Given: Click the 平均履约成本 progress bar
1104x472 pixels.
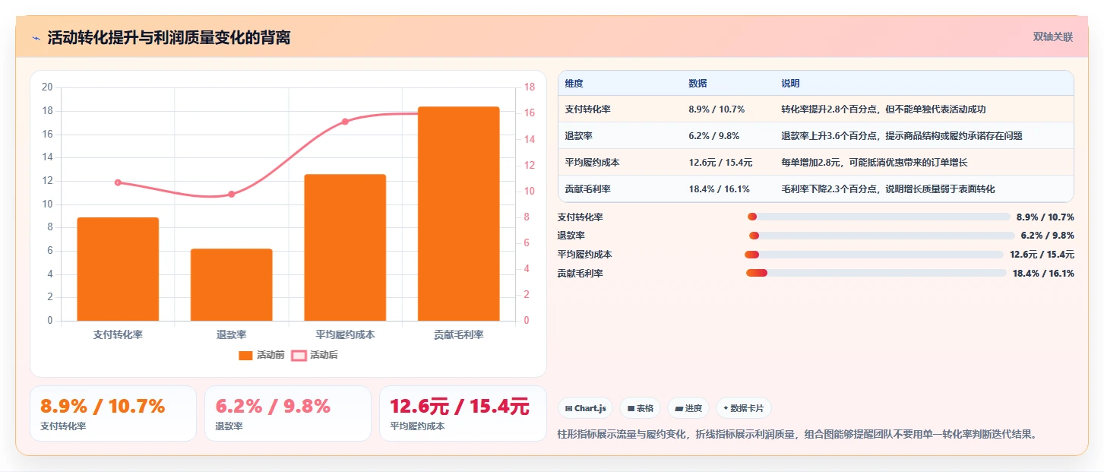Looking at the screenshot, I should (875, 254).
